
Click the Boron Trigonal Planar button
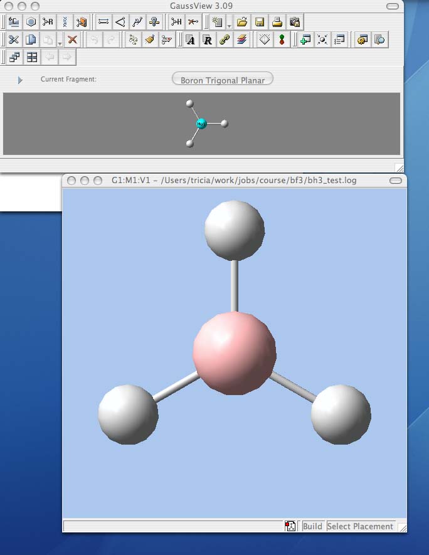pos(223,80)
